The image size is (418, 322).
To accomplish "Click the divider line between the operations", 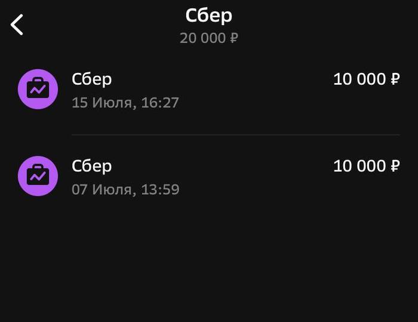I will pos(236,135).
